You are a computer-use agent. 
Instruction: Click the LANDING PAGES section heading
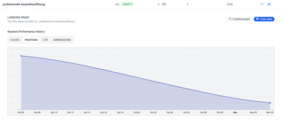point(18,17)
